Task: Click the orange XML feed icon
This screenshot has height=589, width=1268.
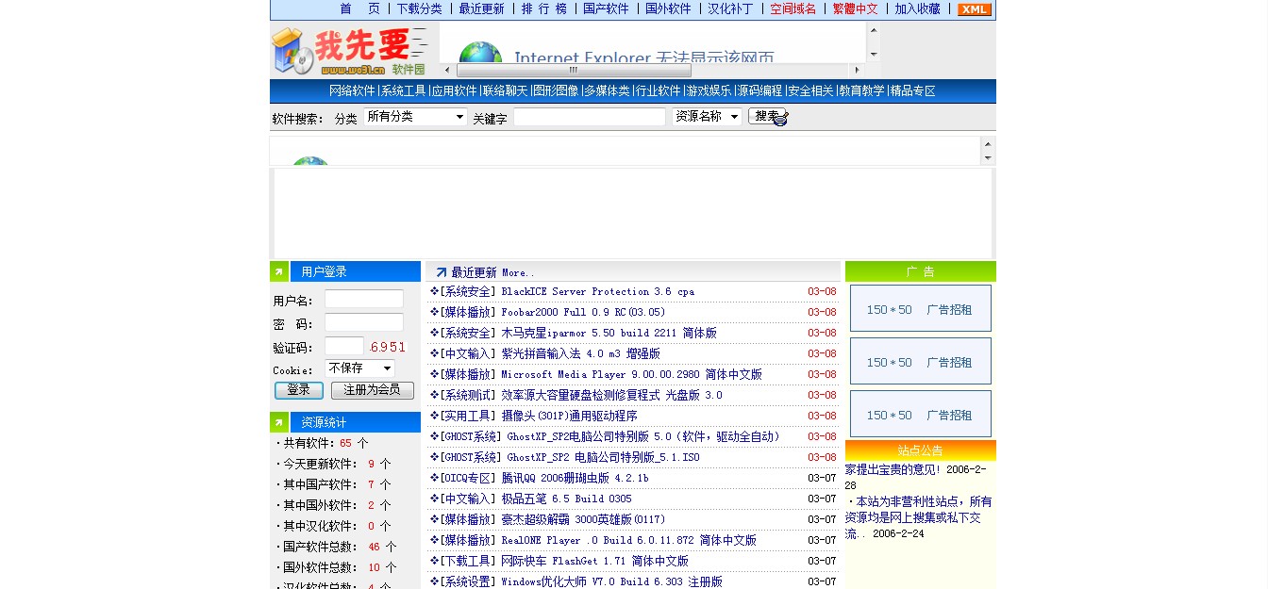Action: click(x=974, y=9)
